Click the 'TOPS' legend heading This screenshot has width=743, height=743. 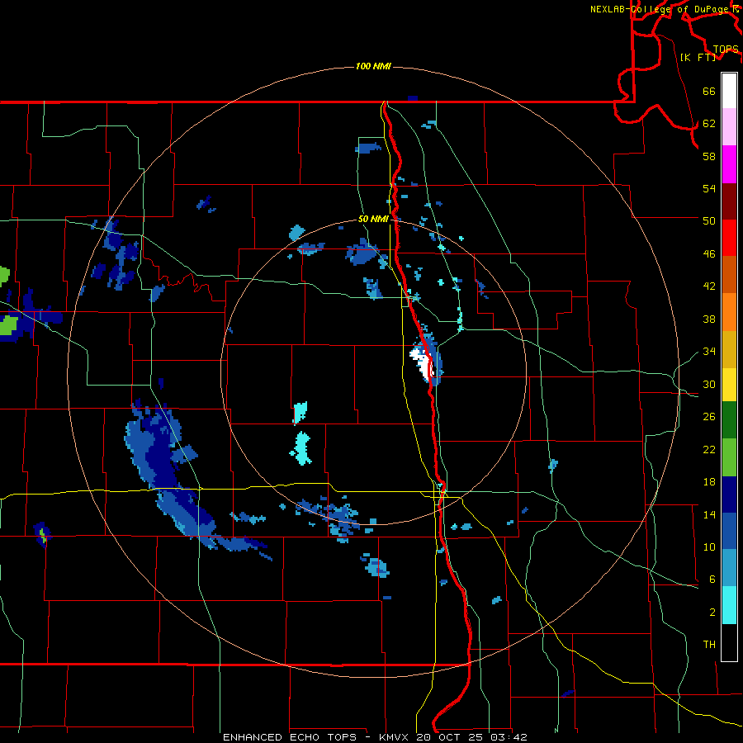pos(726,49)
